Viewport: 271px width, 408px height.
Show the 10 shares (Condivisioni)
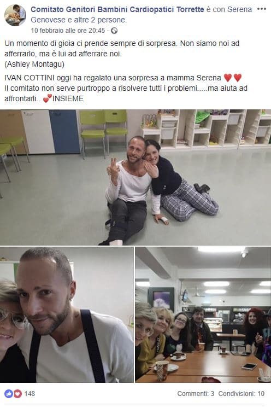(x=241, y=394)
